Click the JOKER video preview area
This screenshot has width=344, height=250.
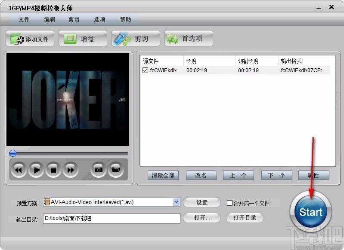click(x=68, y=100)
